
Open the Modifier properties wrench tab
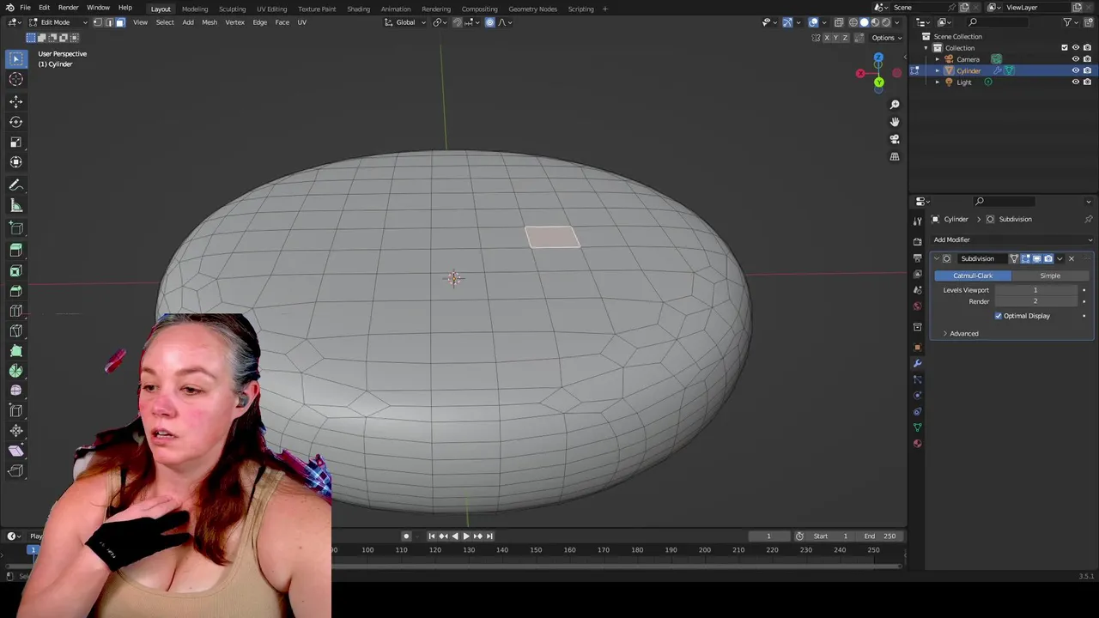click(x=917, y=363)
